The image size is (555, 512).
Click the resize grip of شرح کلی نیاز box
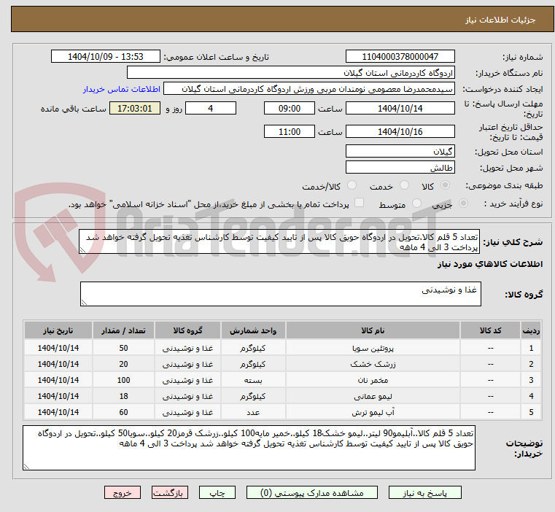(x=82, y=250)
